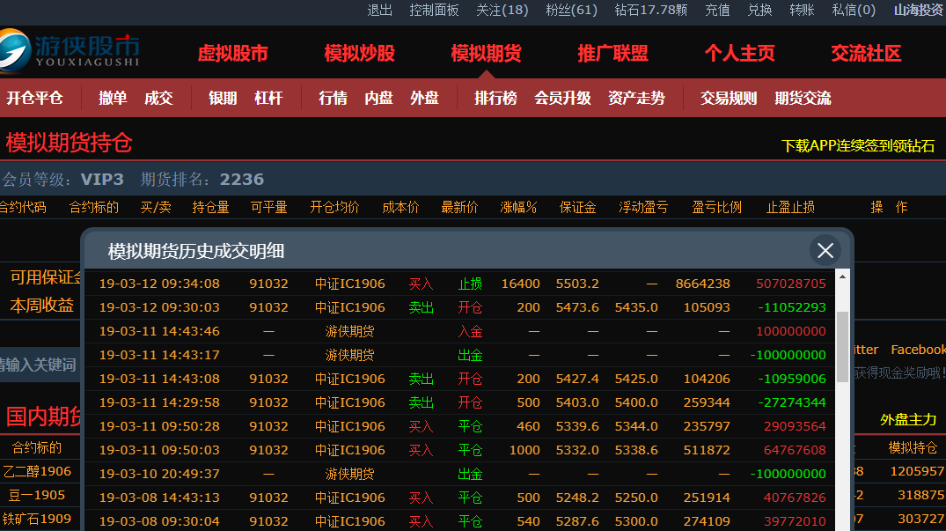Show the 资产走势 chart page
Screen dimensions: 946x531
click(x=636, y=98)
